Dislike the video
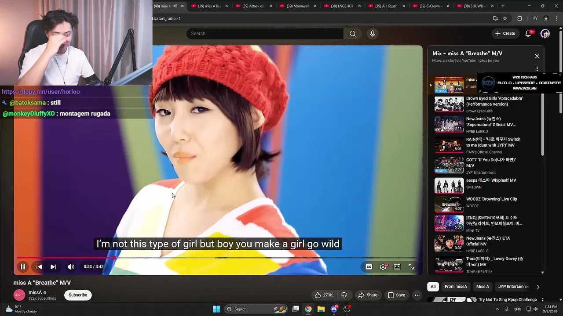This screenshot has width=563, height=316. coord(344,295)
